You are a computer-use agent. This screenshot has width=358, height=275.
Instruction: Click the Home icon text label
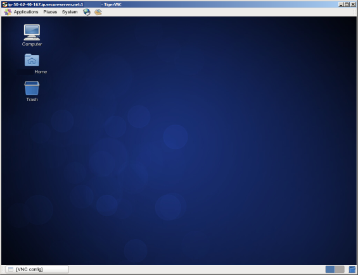[41, 72]
